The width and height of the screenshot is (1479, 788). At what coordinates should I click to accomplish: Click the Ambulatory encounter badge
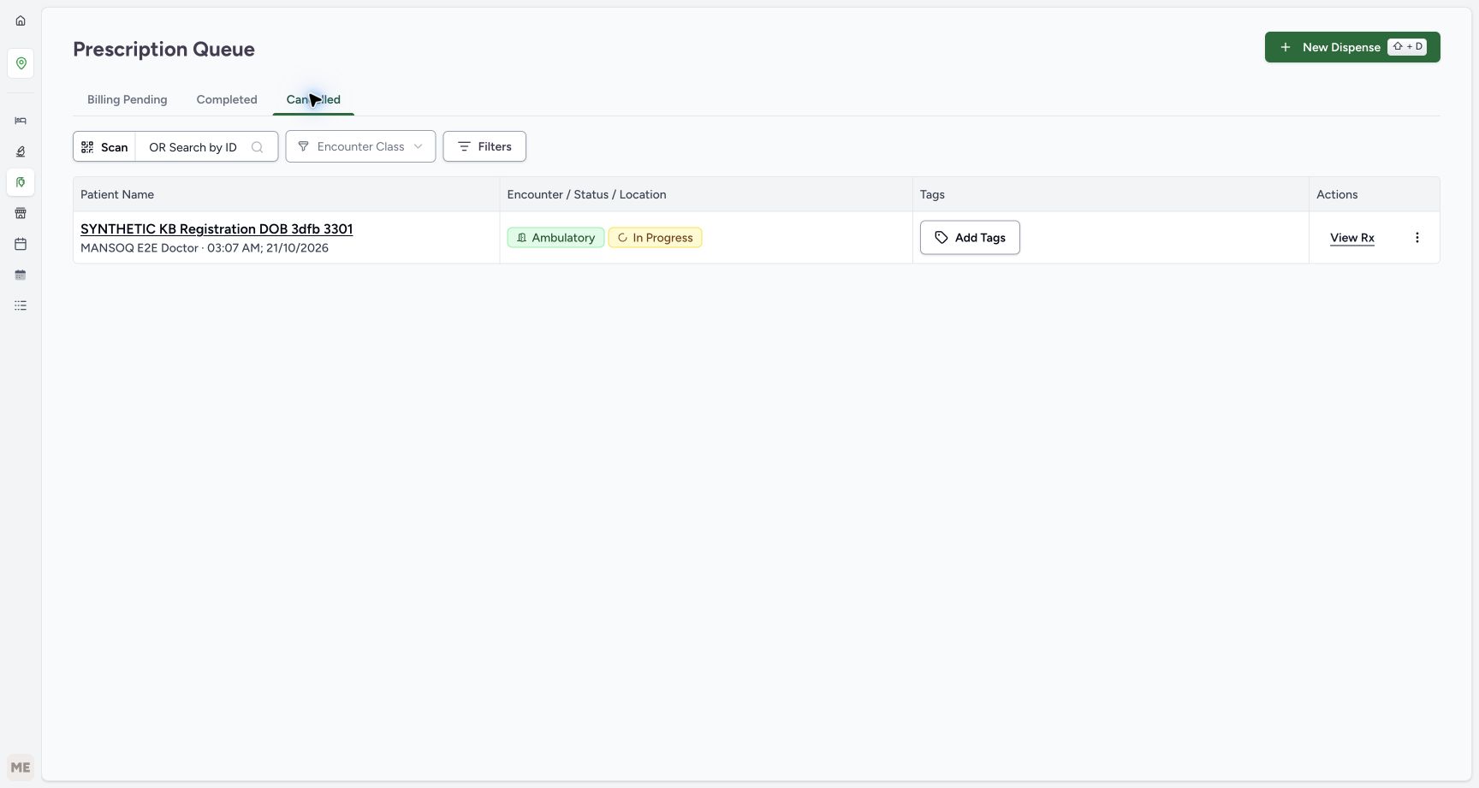pyautogui.click(x=555, y=238)
